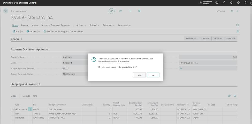Click the 60101 account number cell
The width and height of the screenshot is (252, 124).
click(40, 109)
